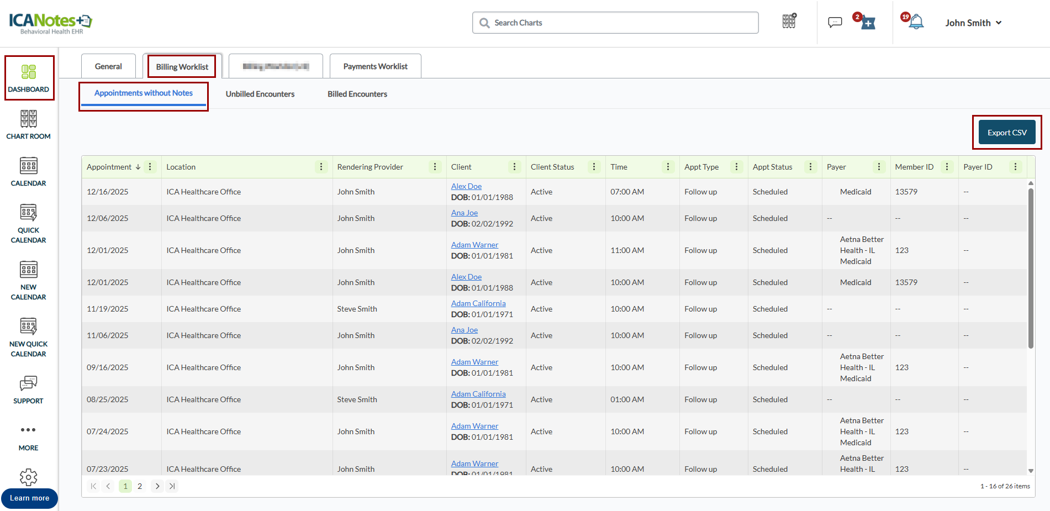Open the chart room icon in header
Viewport: 1050px width, 511px height.
[789, 22]
